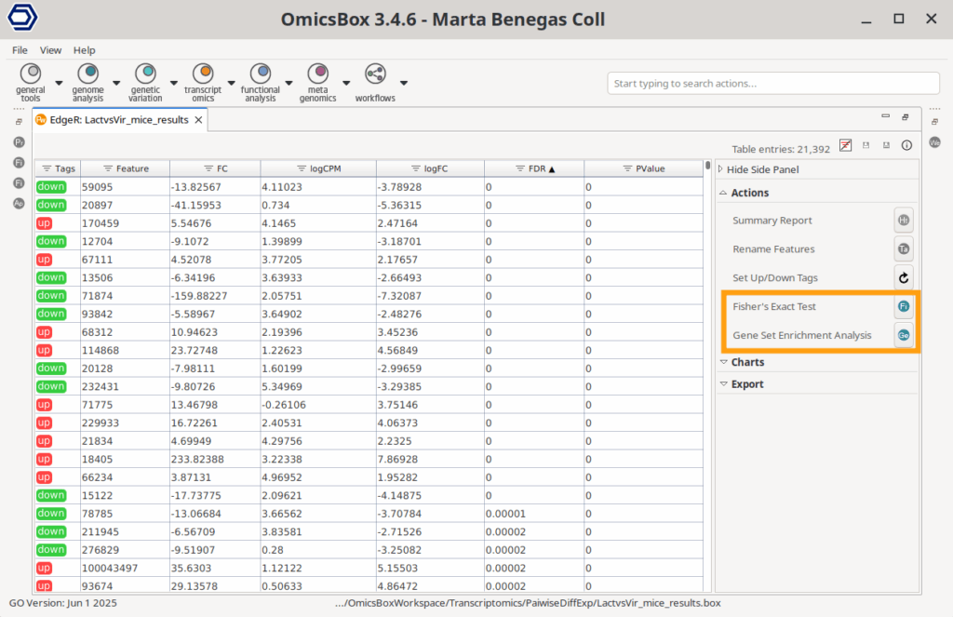Select Feature cell 100043497
The width and height of the screenshot is (953, 617).
coord(126,568)
